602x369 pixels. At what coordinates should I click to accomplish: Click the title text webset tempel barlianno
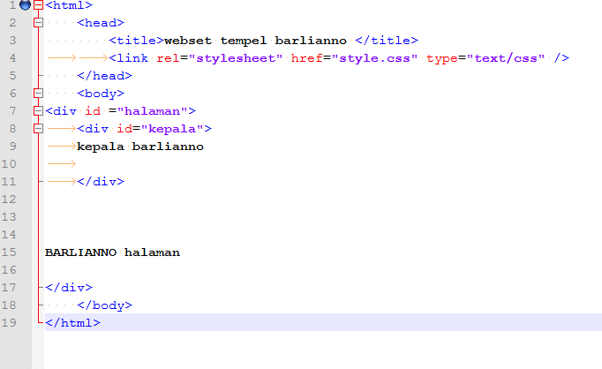[255, 41]
